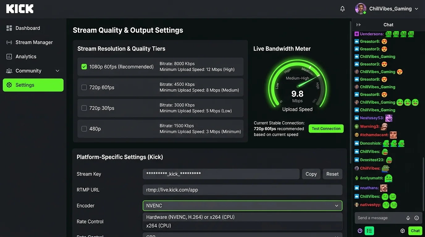This screenshot has height=237, width=425.
Task: Click the green Chat send button
Action: [x=415, y=231]
